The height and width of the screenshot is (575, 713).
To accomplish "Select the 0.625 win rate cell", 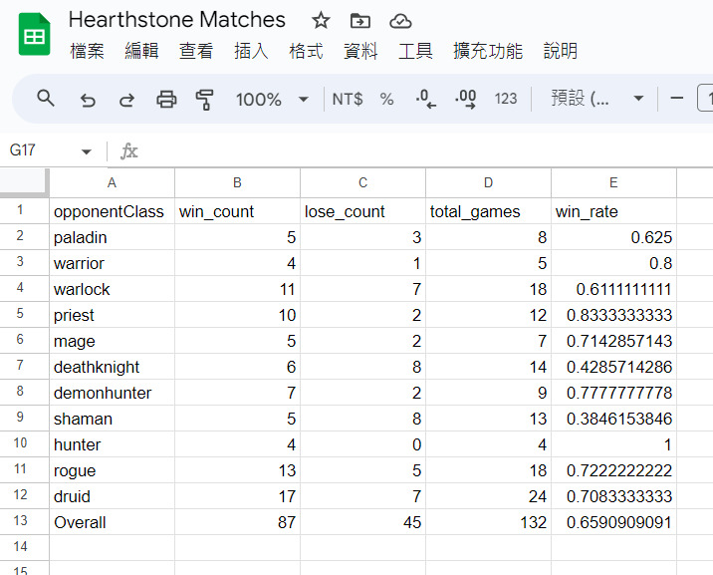I will (613, 237).
